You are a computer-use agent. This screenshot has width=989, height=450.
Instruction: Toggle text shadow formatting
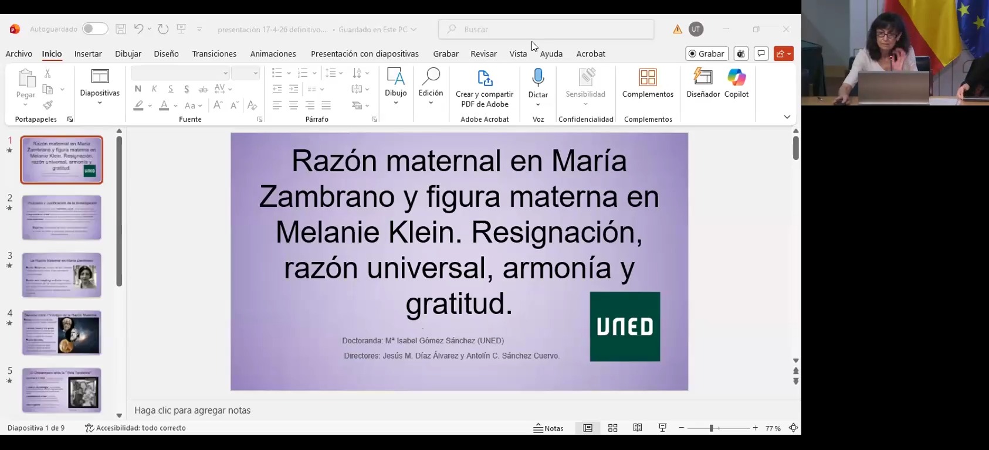coord(187,89)
